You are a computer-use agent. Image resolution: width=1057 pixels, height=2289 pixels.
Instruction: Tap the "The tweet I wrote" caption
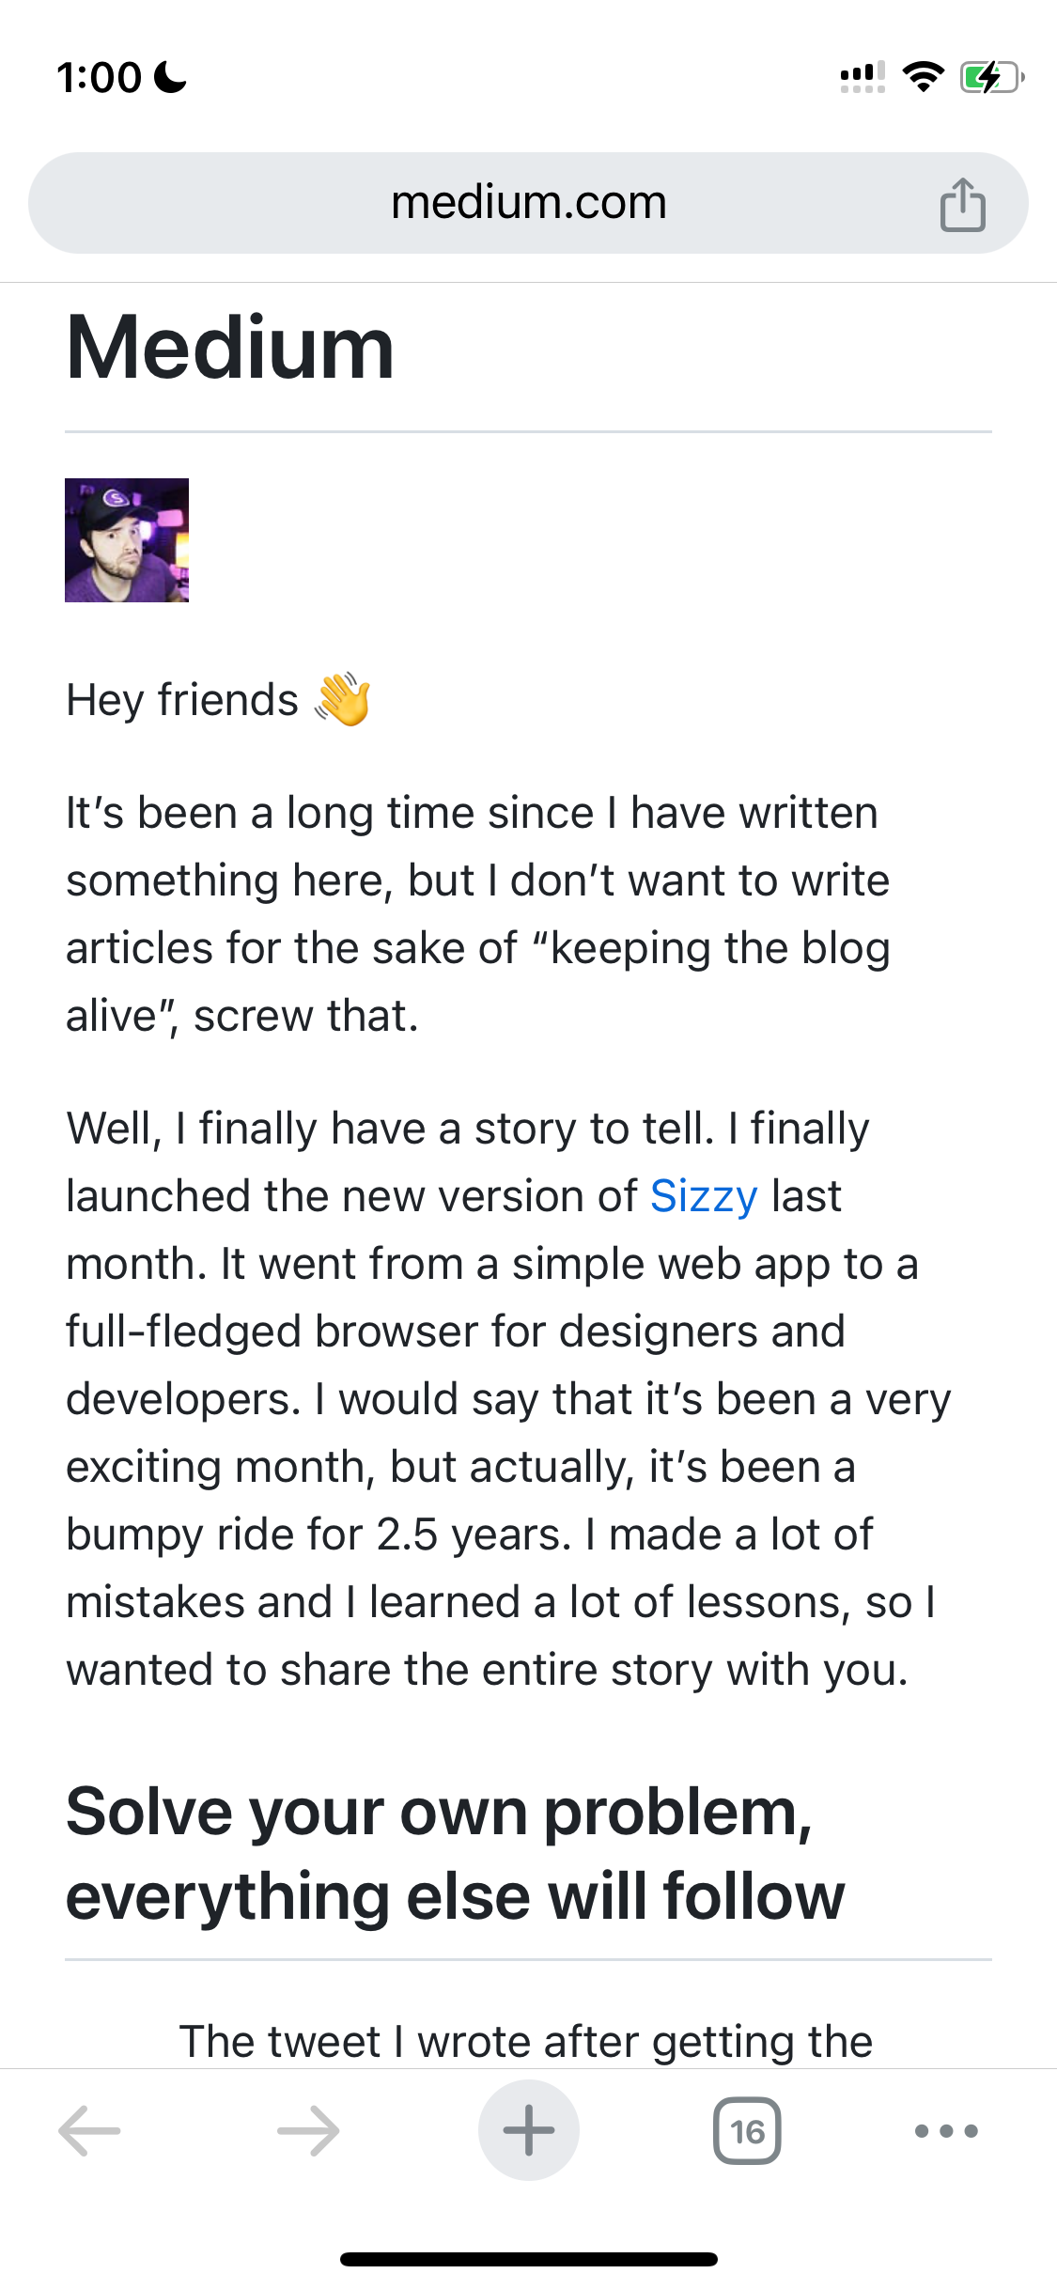pyautogui.click(x=526, y=2041)
